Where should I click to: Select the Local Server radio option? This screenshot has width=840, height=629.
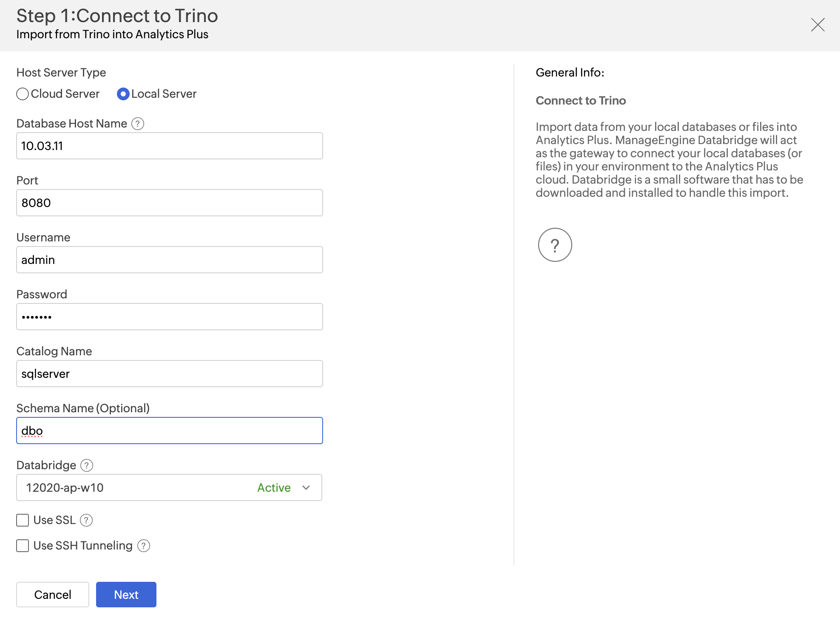[x=123, y=94]
